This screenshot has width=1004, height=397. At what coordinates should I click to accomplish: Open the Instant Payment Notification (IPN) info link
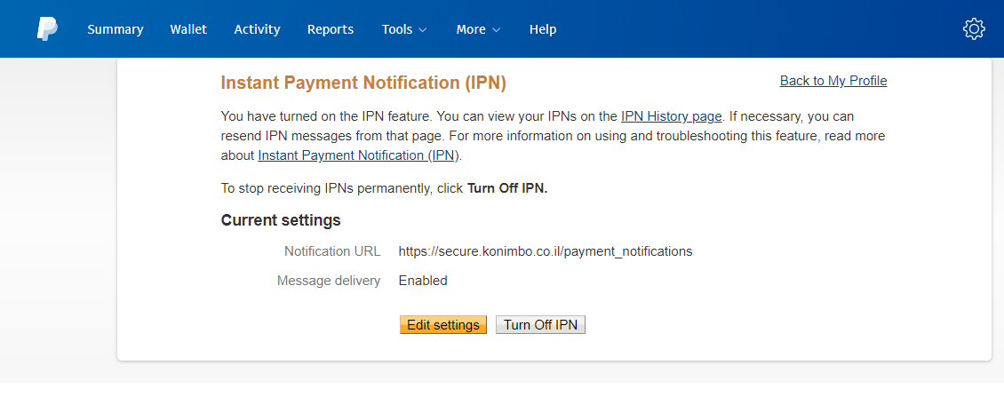point(359,155)
